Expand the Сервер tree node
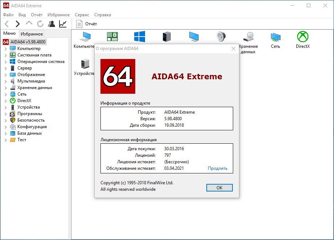Image resolution: width=334 pixels, height=240 pixels. point(6,68)
